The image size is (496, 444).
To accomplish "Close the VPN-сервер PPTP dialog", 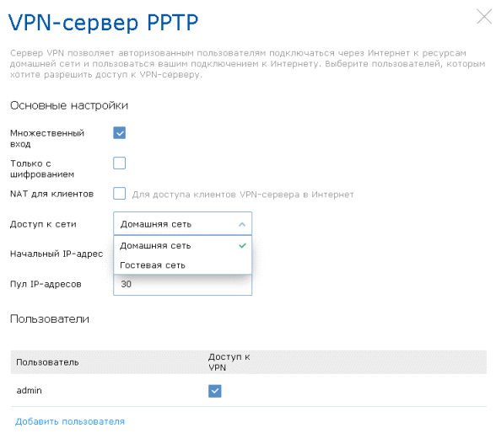I will point(484,17).
